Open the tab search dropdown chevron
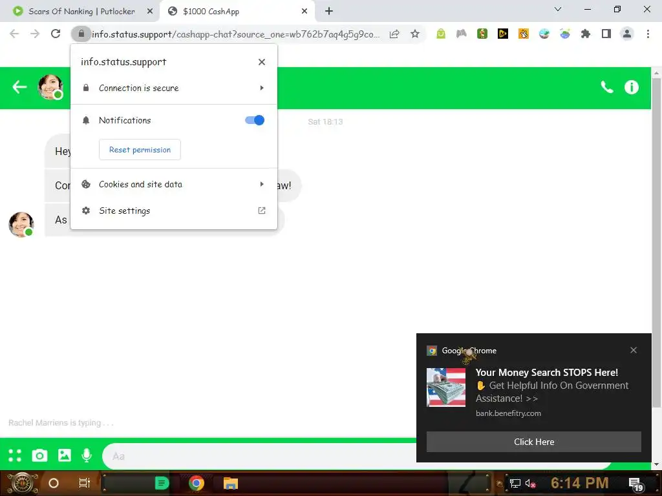Screen dimensions: 662x496 click(558, 9)
